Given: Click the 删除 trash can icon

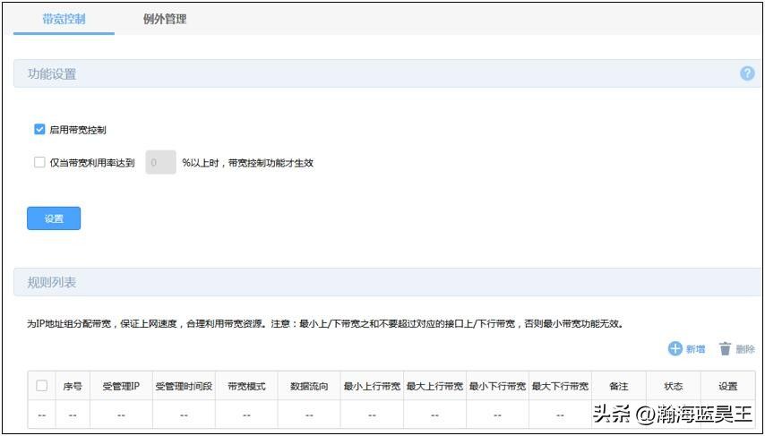Looking at the screenshot, I should click(725, 349).
